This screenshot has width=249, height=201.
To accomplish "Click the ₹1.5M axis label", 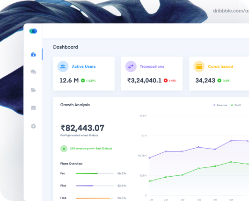I will click(x=143, y=116).
